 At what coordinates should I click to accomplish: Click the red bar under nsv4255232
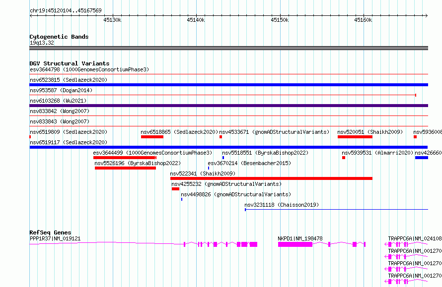(x=175, y=189)
